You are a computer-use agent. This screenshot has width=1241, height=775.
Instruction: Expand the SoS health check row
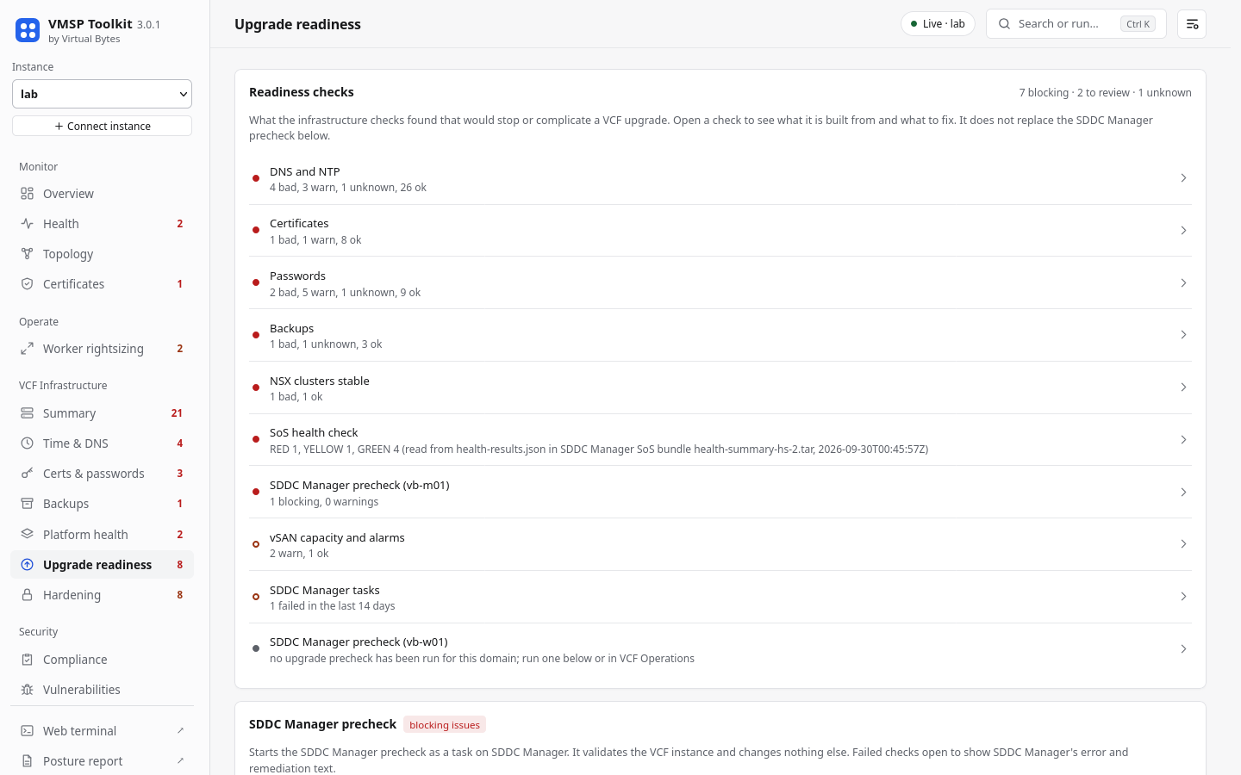coord(720,440)
